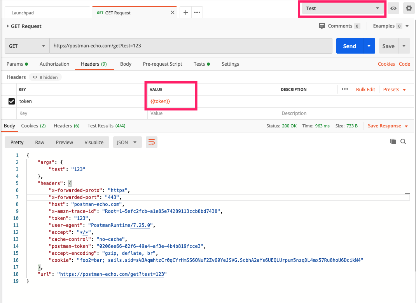The height and width of the screenshot is (303, 416).
Task: Open the request Settings tab
Action: coord(230,64)
